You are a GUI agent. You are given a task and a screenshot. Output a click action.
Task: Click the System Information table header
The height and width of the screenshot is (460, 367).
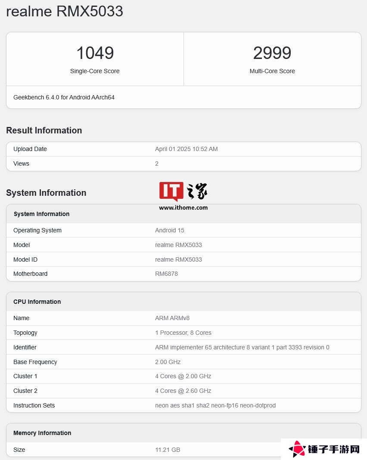(x=41, y=214)
